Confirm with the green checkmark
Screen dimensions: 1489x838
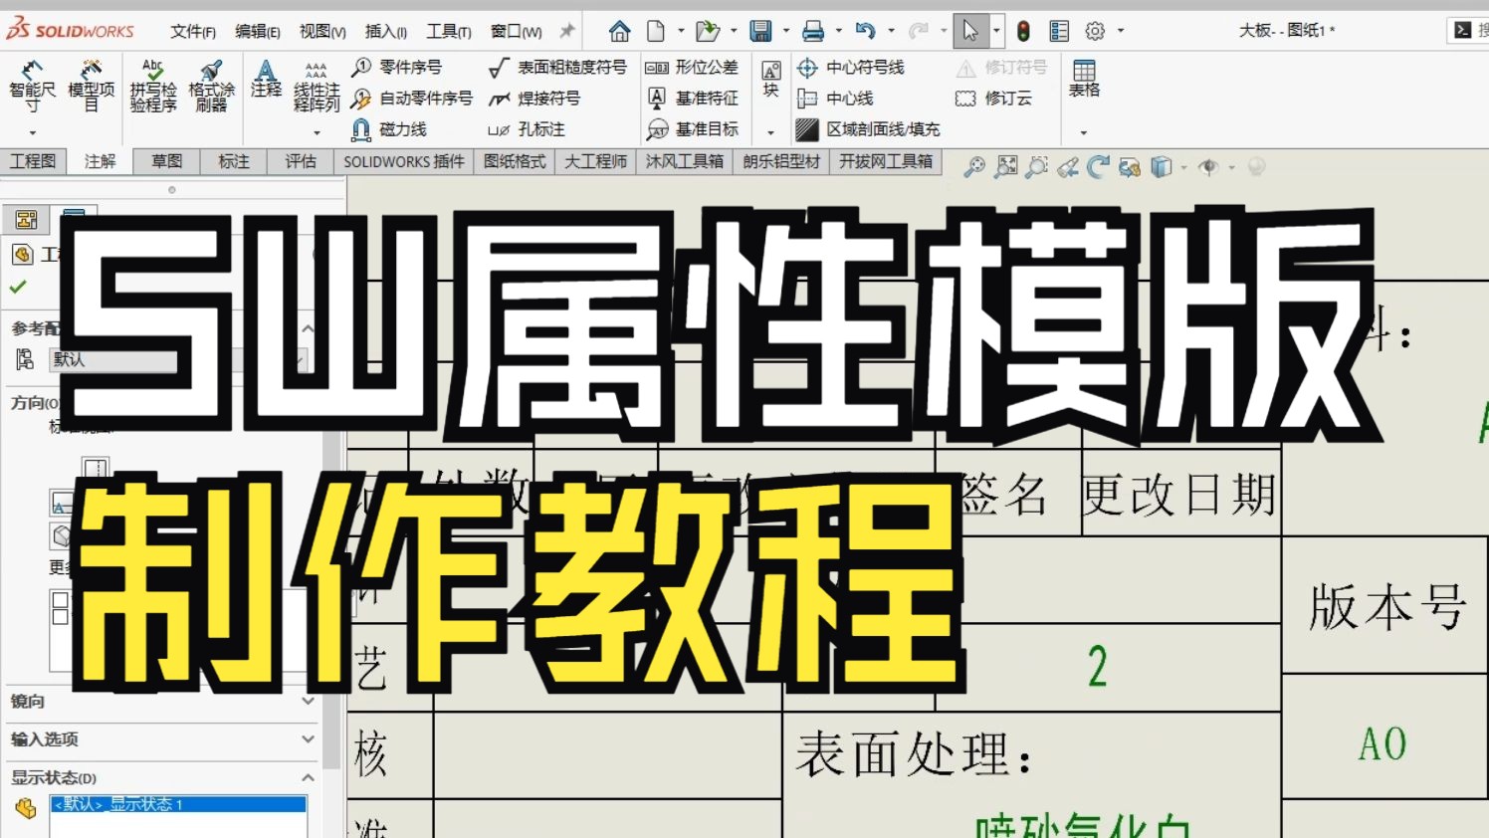[x=16, y=286]
